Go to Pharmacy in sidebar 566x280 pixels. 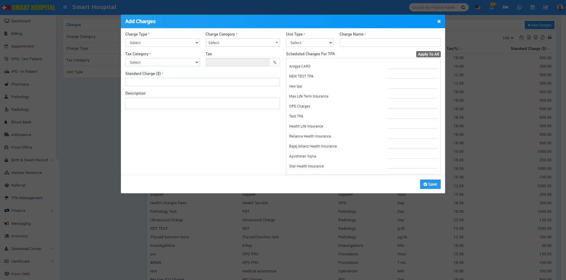pos(20,84)
